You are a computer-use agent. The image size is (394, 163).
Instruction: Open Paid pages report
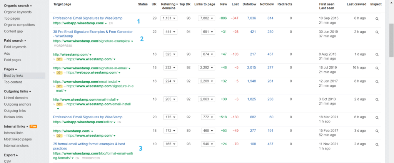point(13,60)
